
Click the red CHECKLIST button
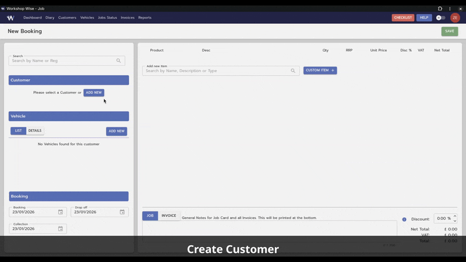tap(403, 17)
